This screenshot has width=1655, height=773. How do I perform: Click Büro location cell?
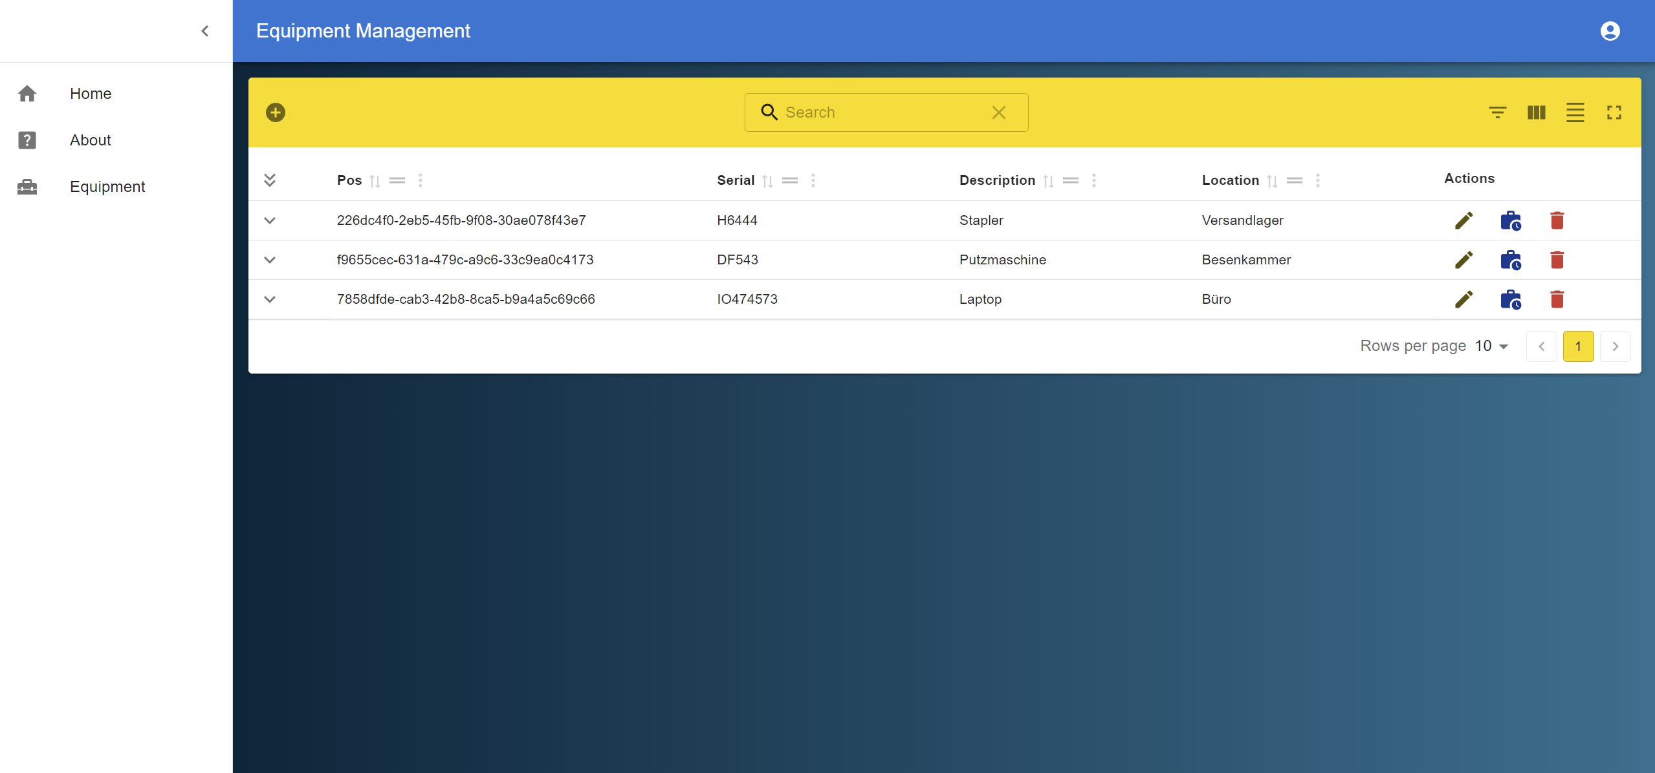point(1216,299)
